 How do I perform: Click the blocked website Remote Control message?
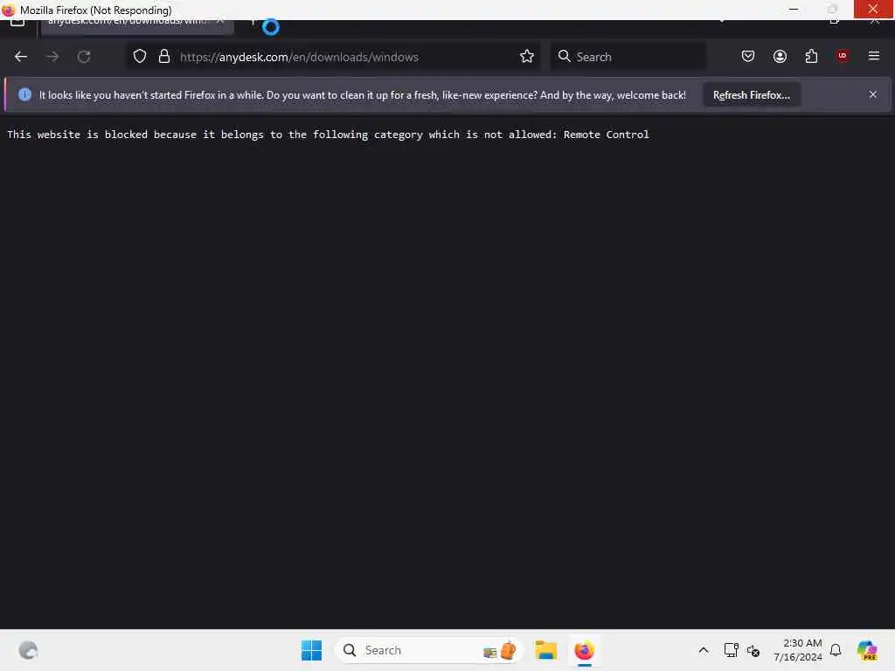coord(329,135)
